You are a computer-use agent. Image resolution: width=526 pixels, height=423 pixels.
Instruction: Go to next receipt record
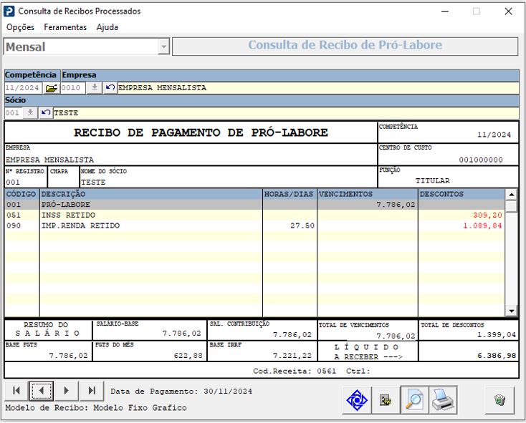(x=66, y=391)
